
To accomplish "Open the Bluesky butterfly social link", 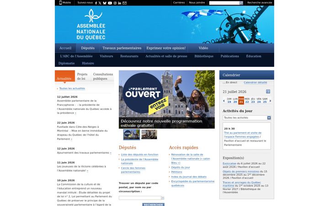I will pyautogui.click(x=105, y=3).
